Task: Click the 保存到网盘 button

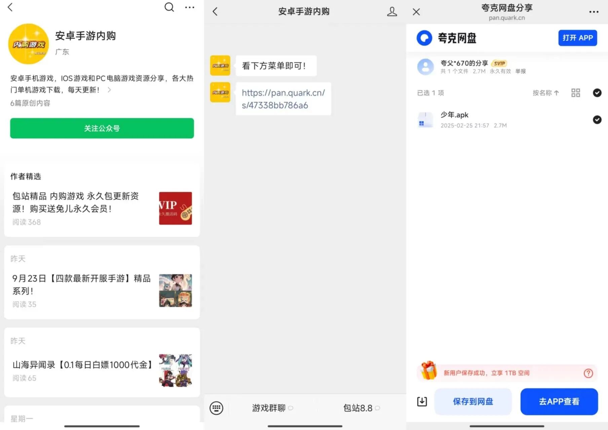Action: 473,401
